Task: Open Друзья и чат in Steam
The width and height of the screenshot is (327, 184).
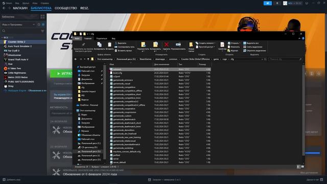Action: tap(315, 179)
